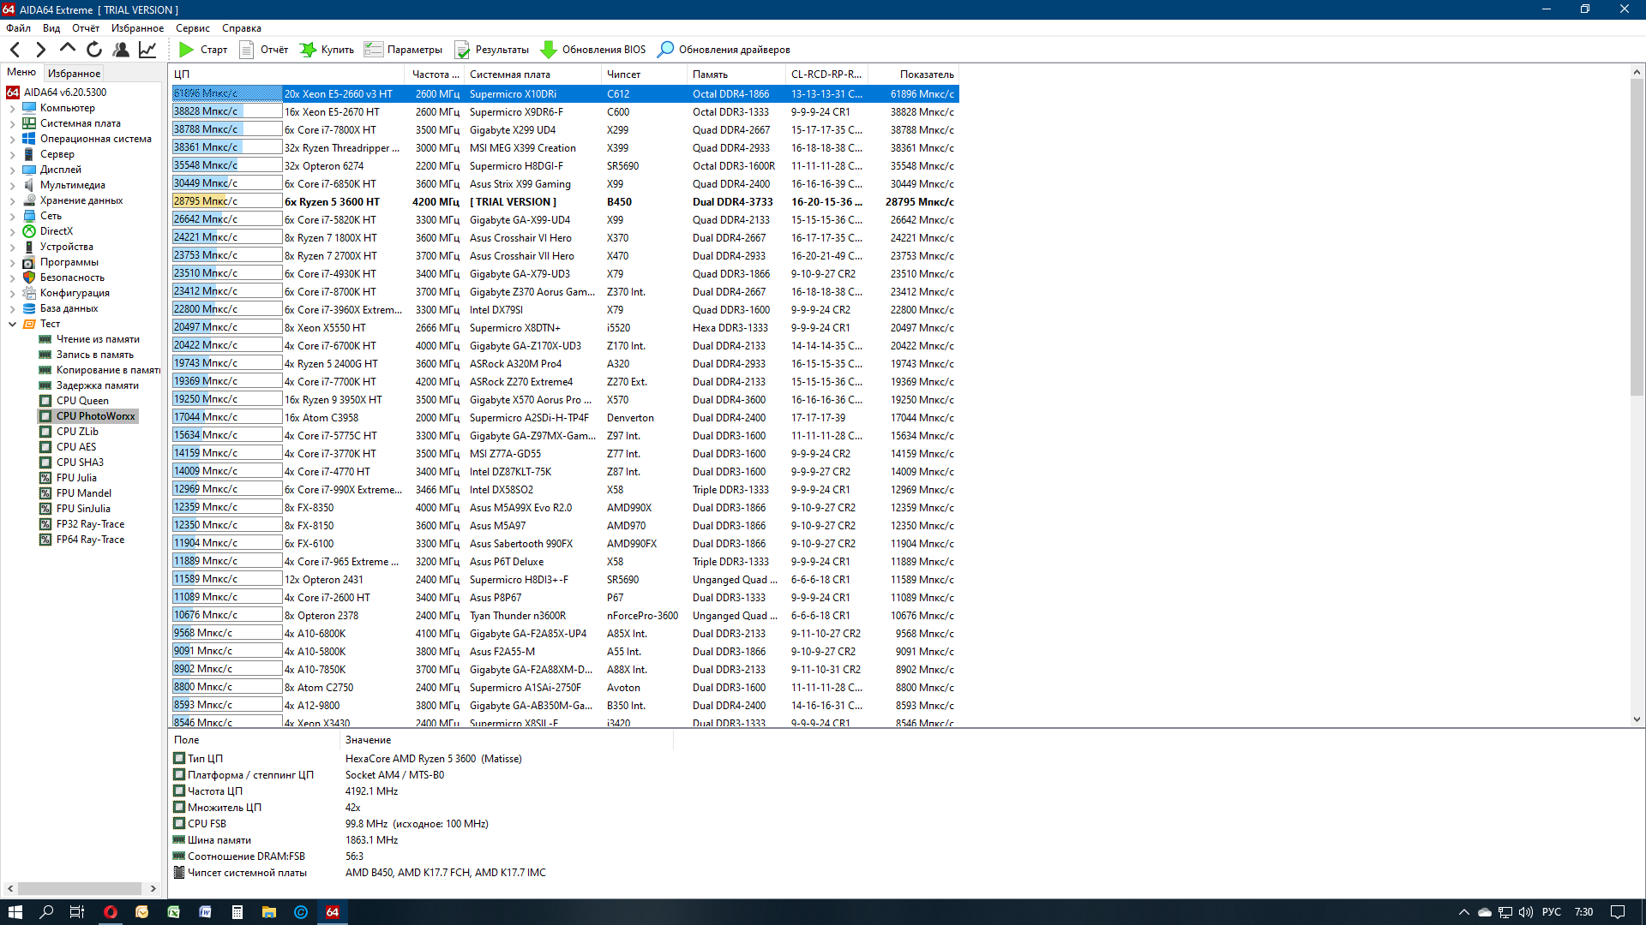Click the Обновления BIOS download icon
The height and width of the screenshot is (925, 1646).
coord(549,50)
